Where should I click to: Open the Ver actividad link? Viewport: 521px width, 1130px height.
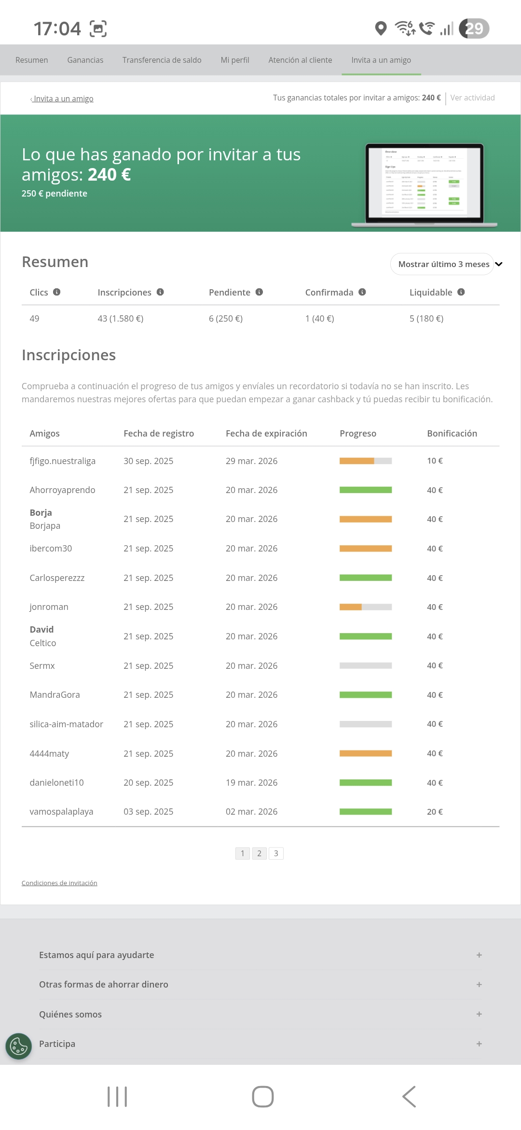click(472, 98)
